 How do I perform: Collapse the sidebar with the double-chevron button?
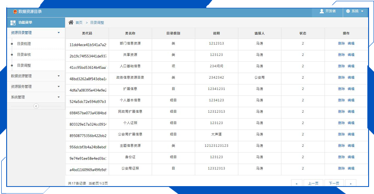(x=36, y=106)
